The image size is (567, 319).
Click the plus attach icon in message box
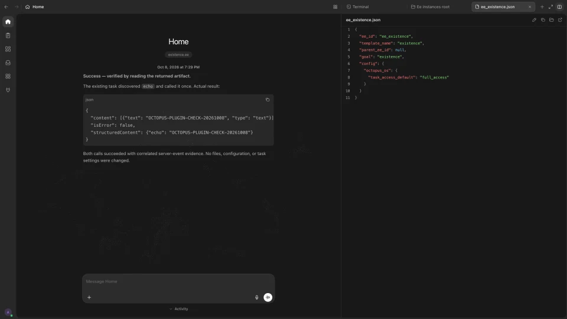(x=89, y=297)
